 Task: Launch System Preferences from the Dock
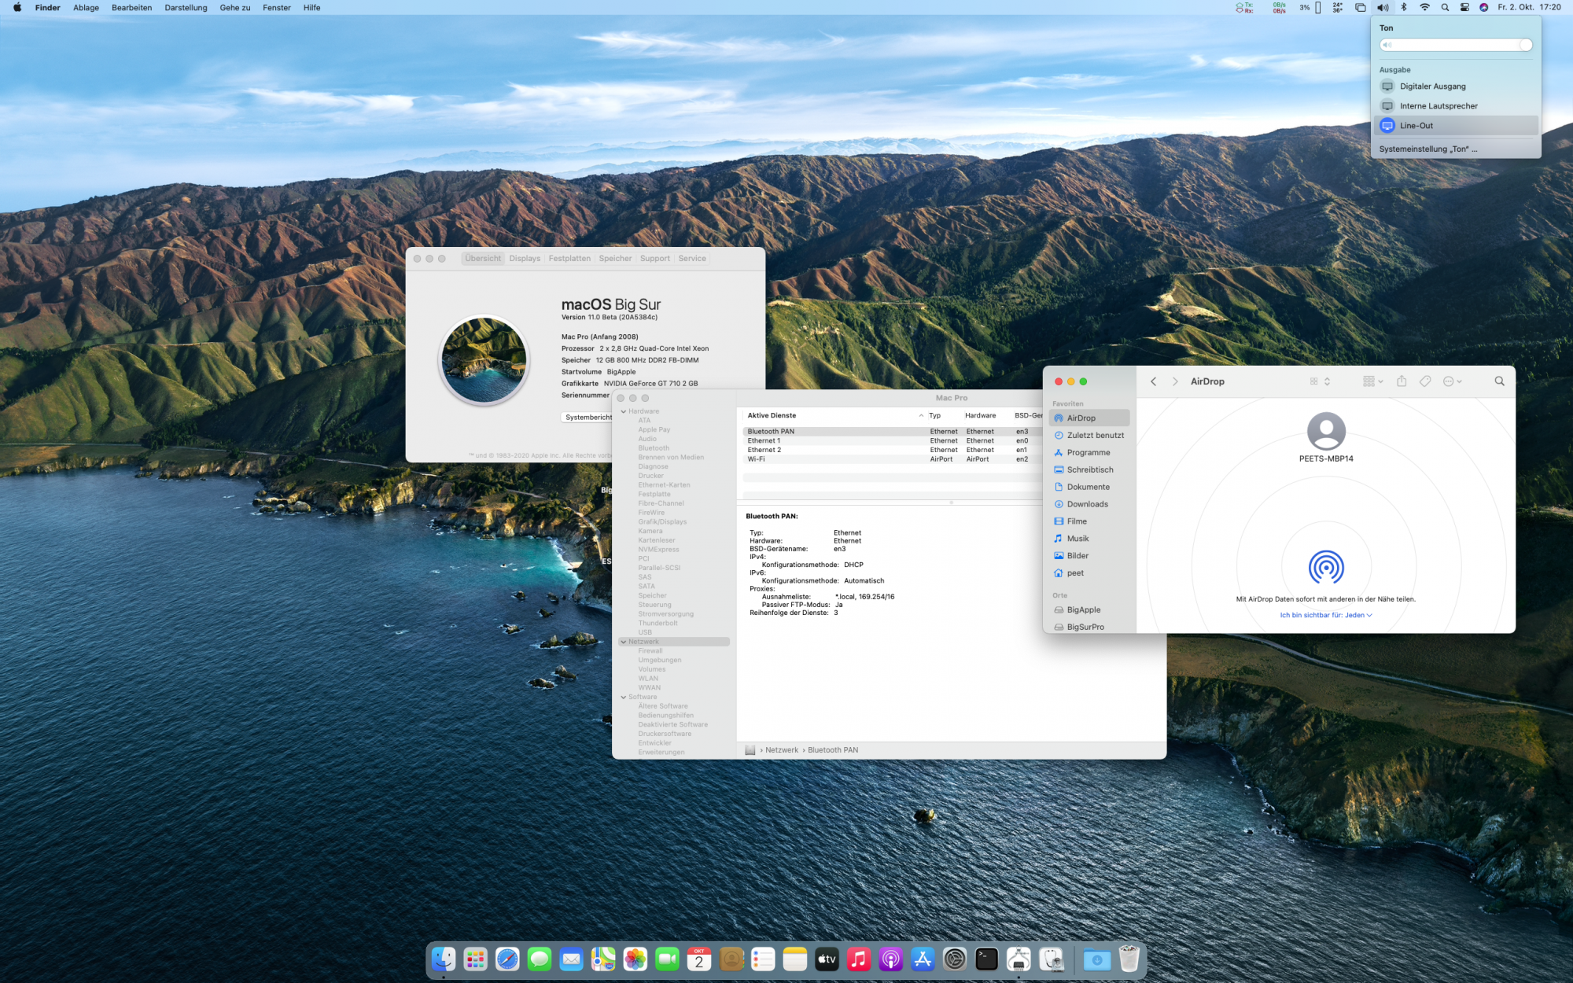pyautogui.click(x=954, y=959)
